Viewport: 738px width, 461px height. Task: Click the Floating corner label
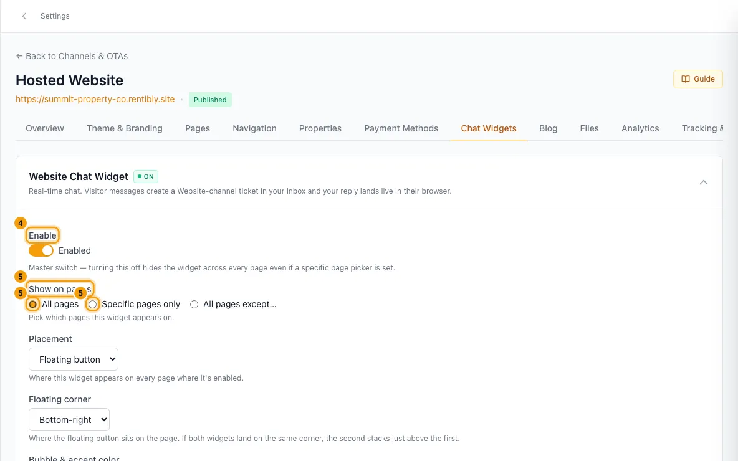click(60, 399)
